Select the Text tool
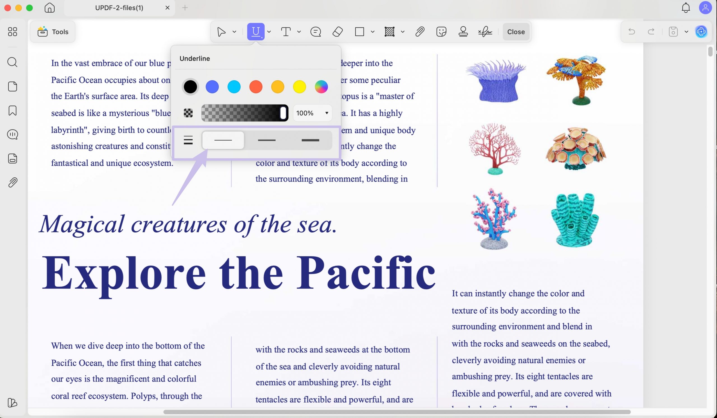This screenshot has height=418, width=717. coord(286,32)
